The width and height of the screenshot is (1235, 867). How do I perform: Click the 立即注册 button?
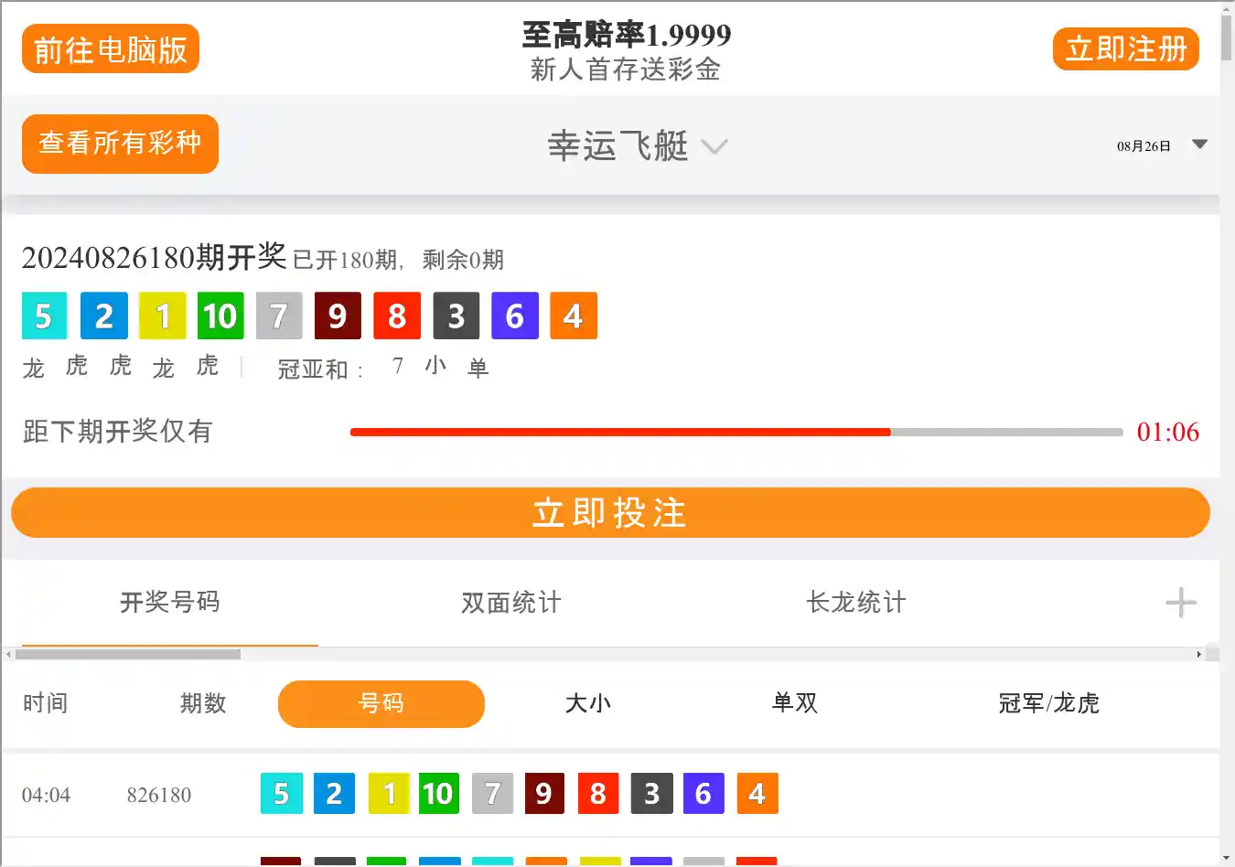[1125, 49]
